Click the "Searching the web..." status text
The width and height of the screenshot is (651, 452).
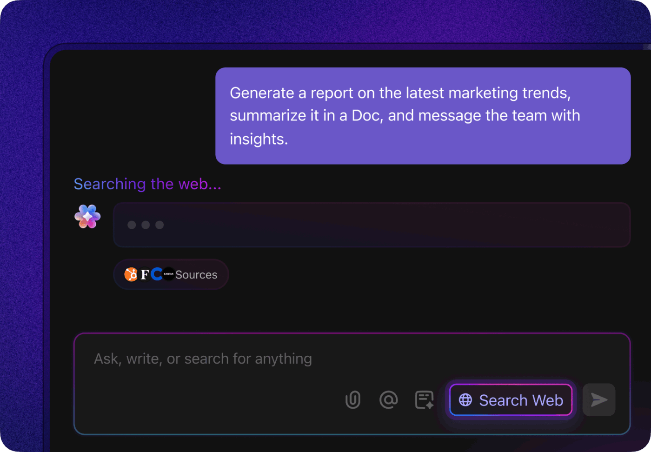click(147, 184)
